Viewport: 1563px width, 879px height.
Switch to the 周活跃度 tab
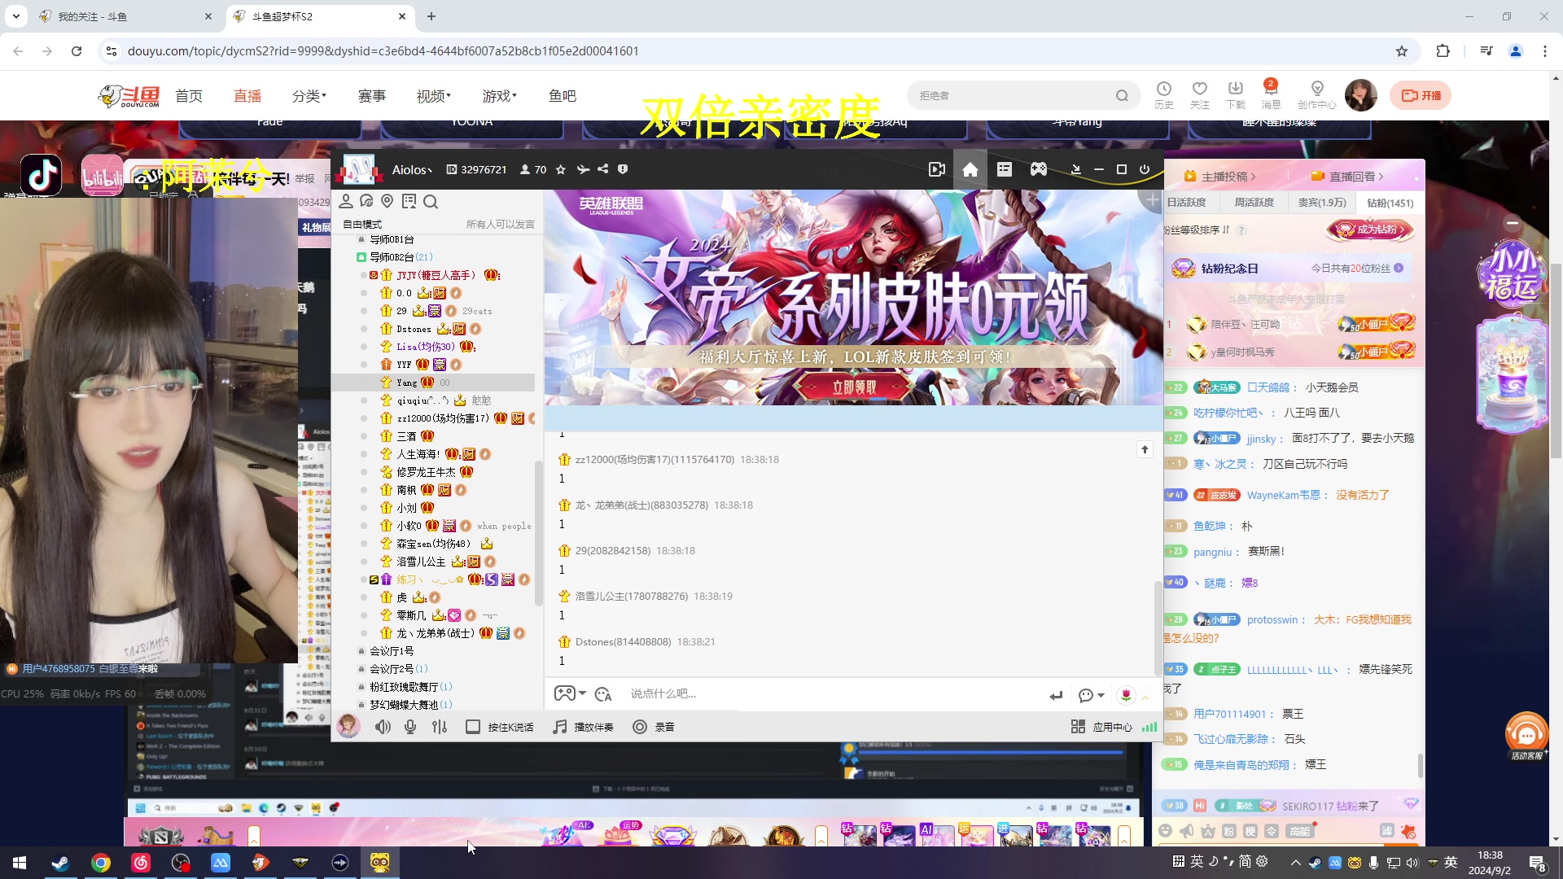(x=1254, y=203)
